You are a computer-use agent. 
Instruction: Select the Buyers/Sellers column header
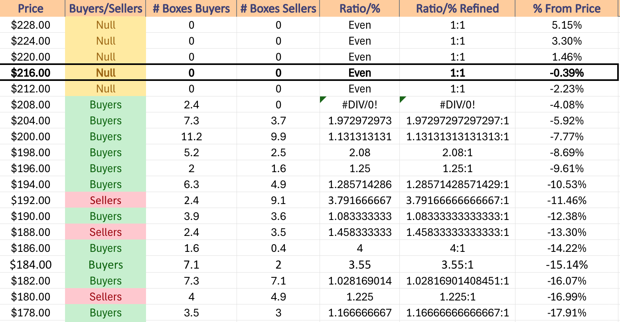(106, 8)
